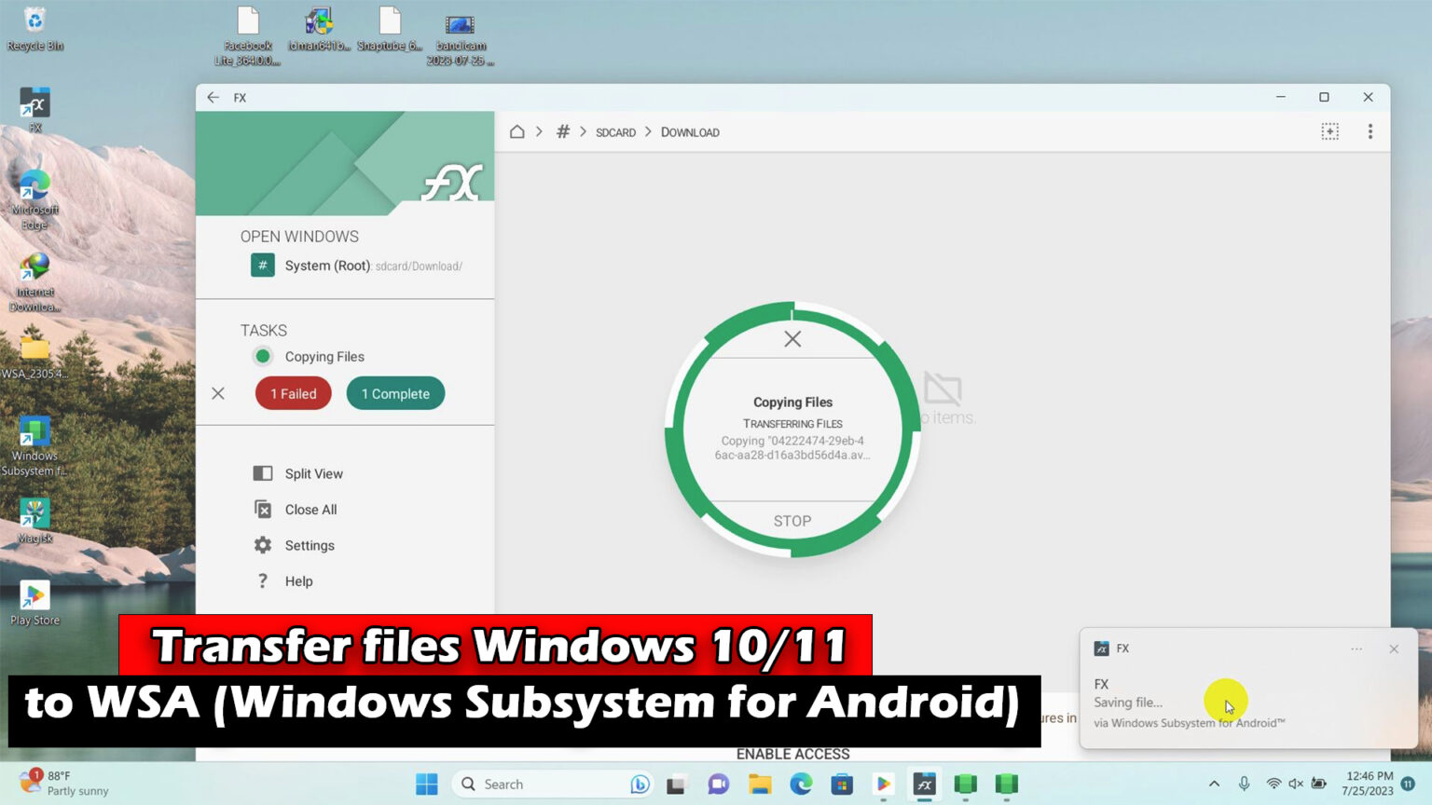
Task: Select the Split View icon
Action: (263, 473)
